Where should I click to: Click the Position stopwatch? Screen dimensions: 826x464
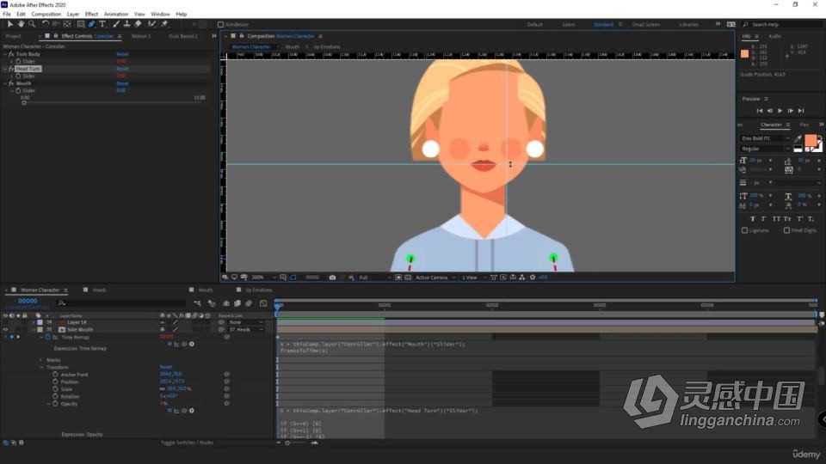click(55, 382)
